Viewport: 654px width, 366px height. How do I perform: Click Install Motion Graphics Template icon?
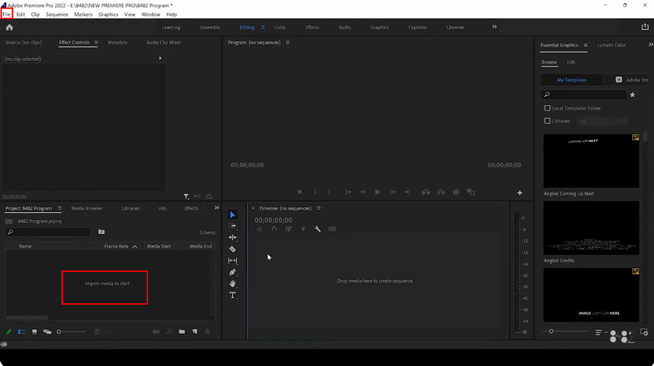tap(644, 332)
